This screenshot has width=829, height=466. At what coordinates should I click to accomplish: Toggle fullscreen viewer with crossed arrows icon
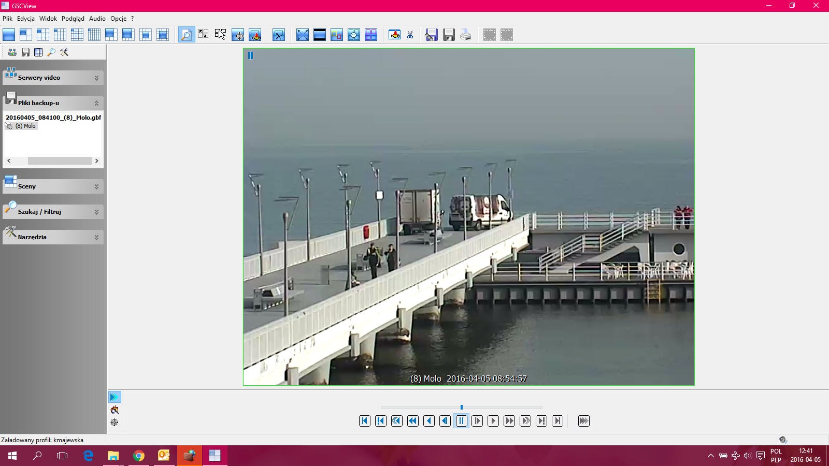(x=303, y=35)
